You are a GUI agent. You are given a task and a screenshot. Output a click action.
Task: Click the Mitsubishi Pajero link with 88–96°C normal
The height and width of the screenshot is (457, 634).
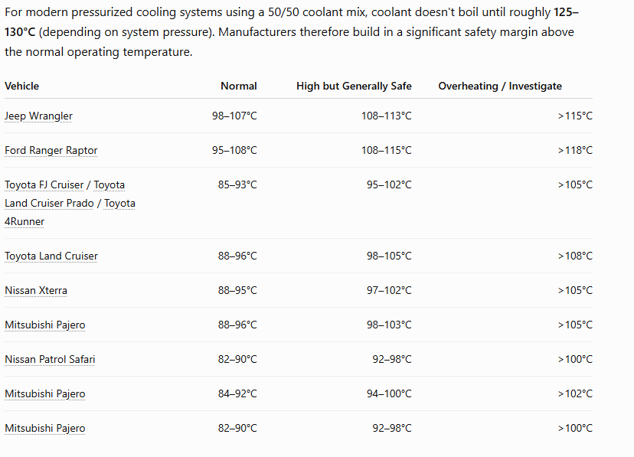click(x=45, y=325)
